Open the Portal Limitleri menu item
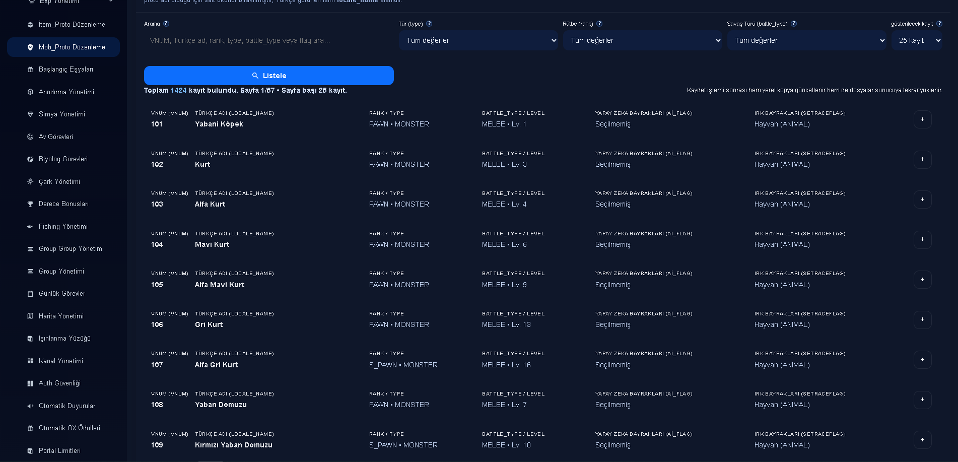The image size is (958, 462). pyautogui.click(x=63, y=451)
